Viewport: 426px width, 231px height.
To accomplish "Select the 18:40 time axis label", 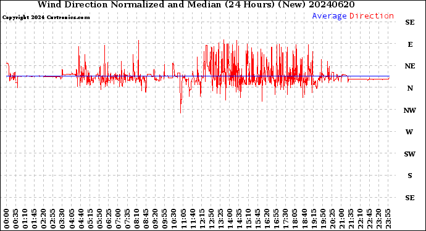I will click(x=304, y=219).
